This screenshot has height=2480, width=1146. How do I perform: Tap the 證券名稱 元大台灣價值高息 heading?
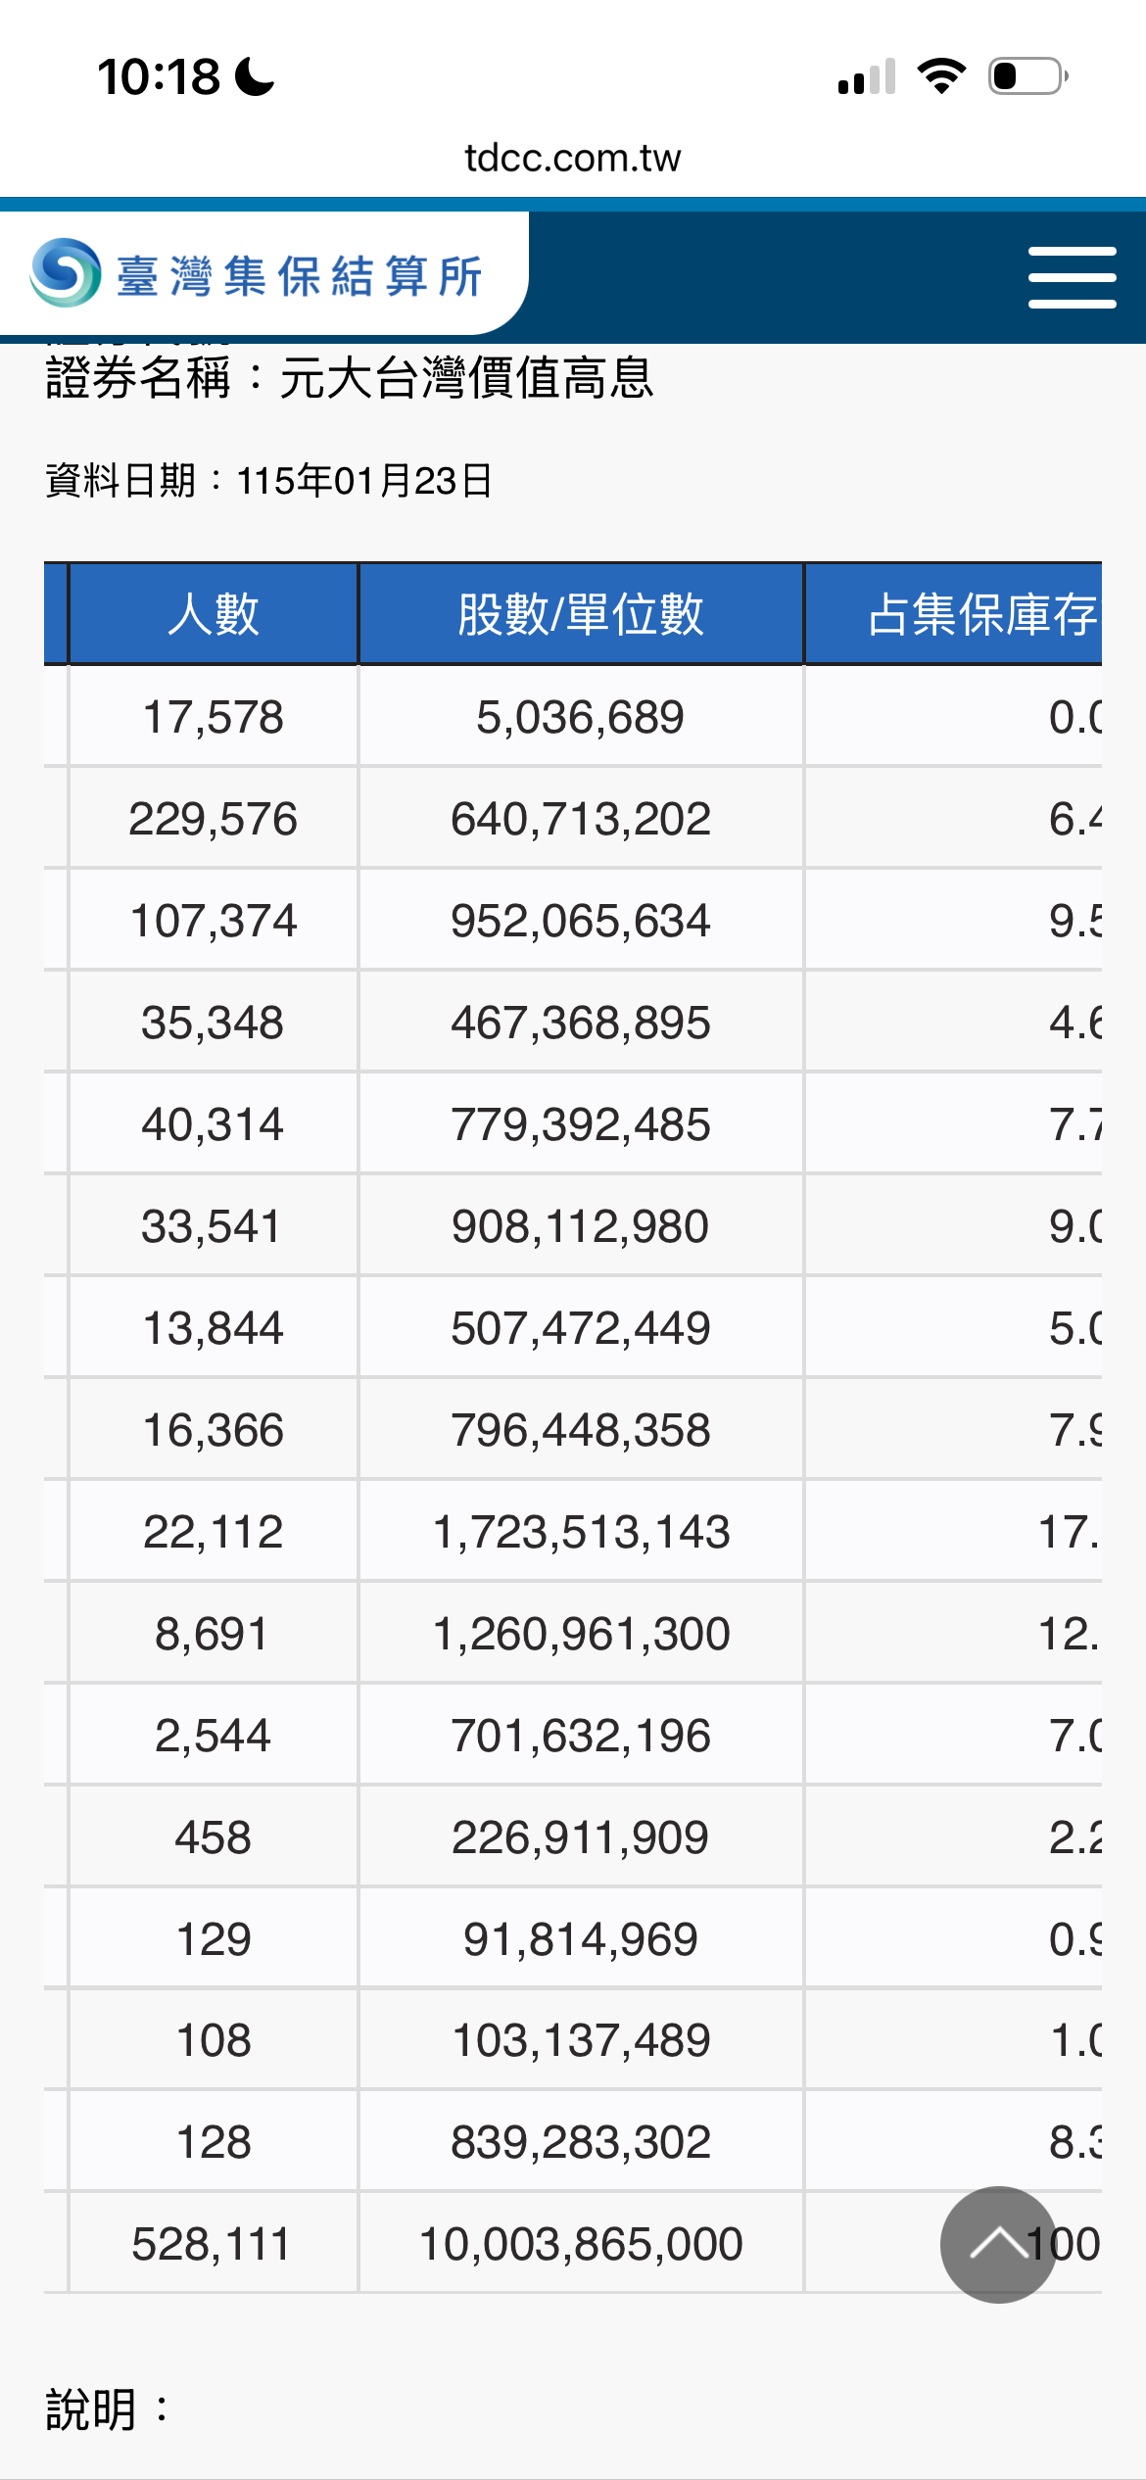tap(349, 378)
